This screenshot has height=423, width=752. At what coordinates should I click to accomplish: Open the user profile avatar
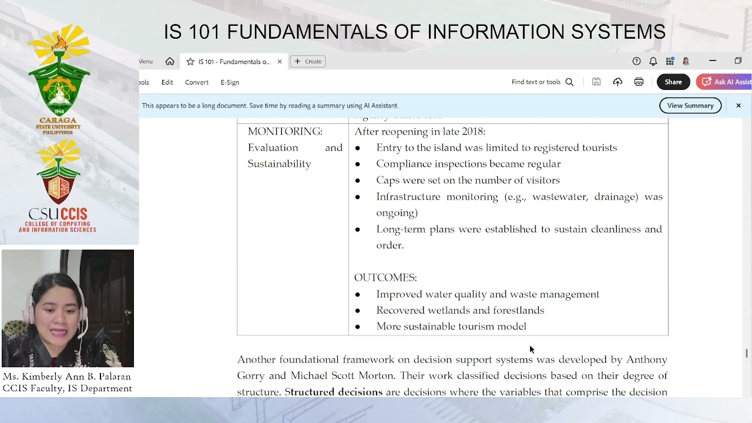686,61
